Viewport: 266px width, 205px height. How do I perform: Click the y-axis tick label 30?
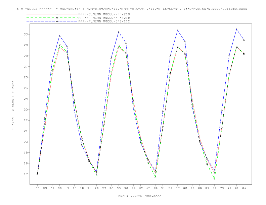point(26,35)
